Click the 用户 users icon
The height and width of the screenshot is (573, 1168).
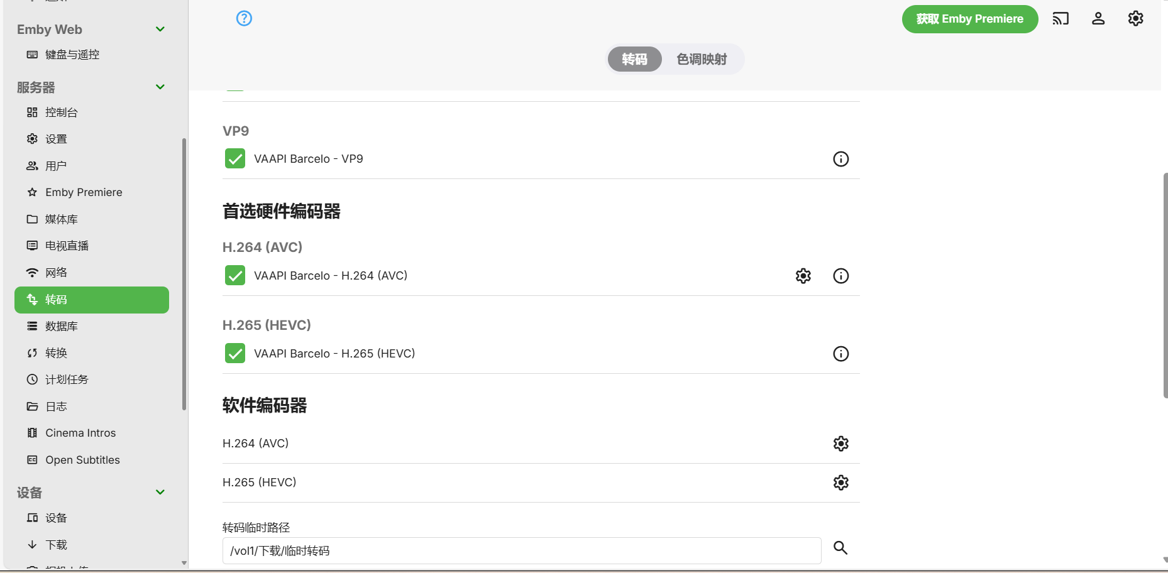tap(32, 166)
